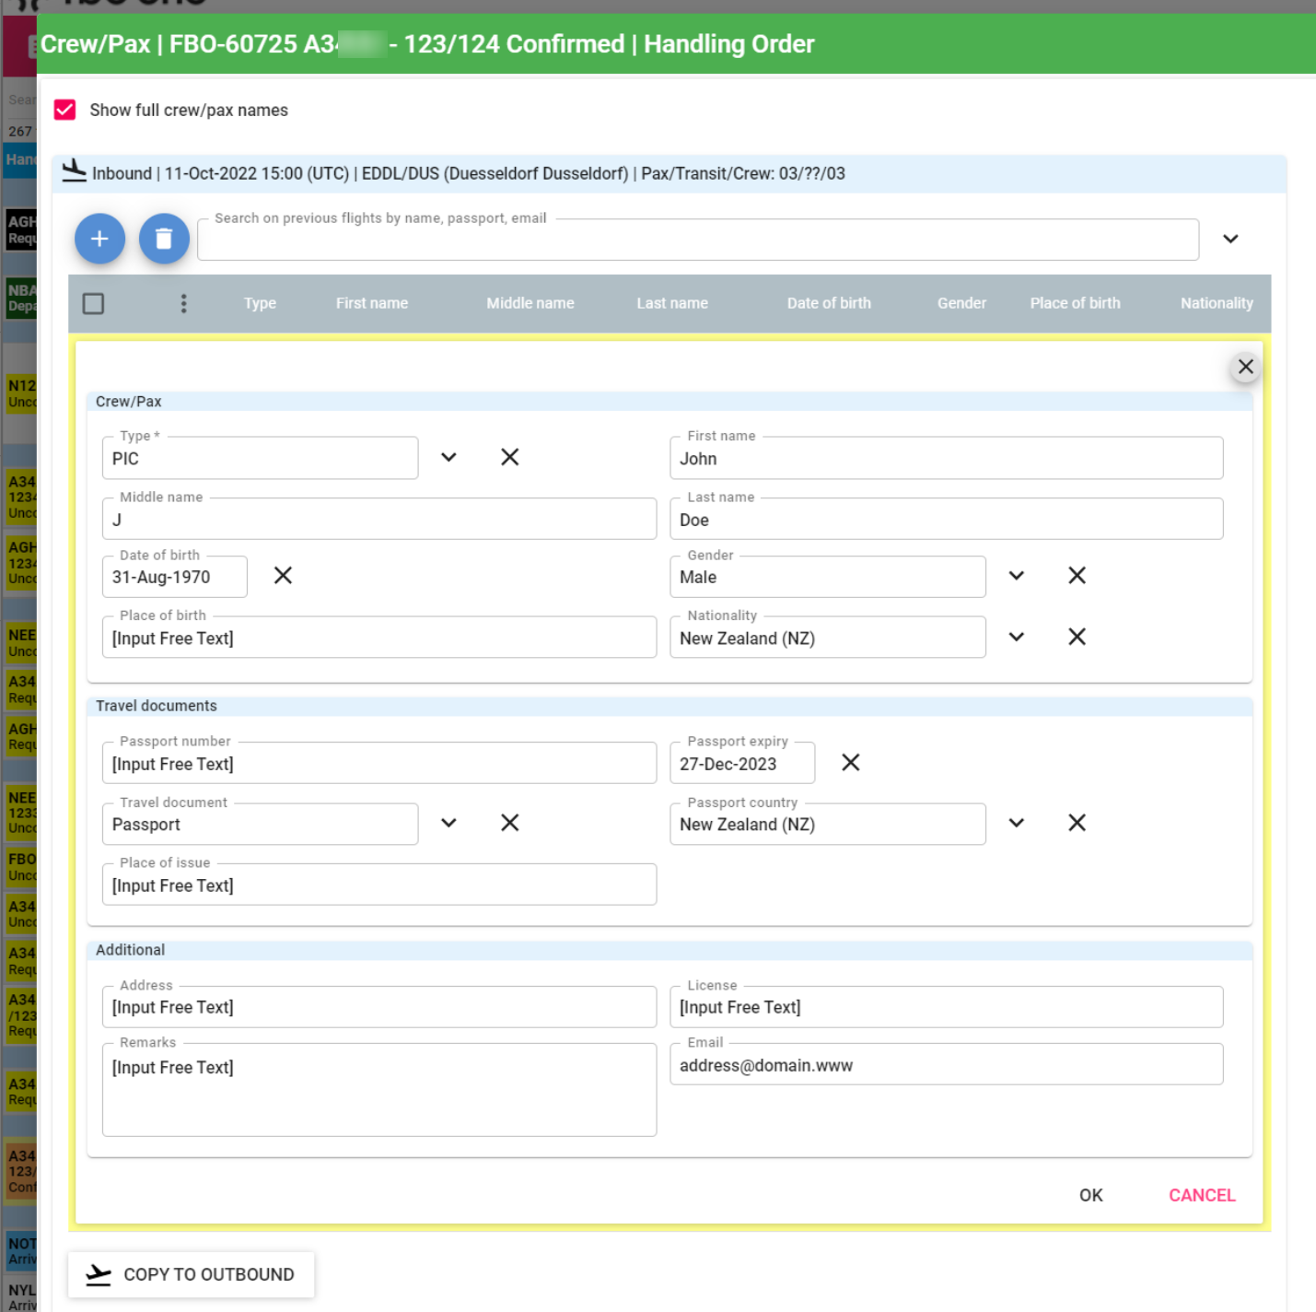
Task: Click the inbound flight landing icon
Action: coord(74,171)
